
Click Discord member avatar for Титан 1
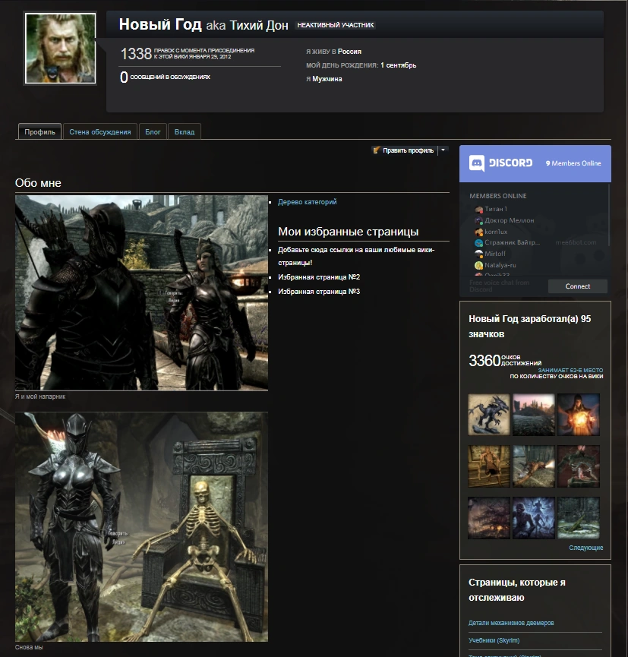pos(479,209)
